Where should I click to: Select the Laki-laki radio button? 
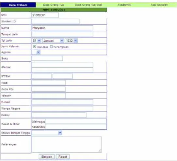[x=35, y=46]
